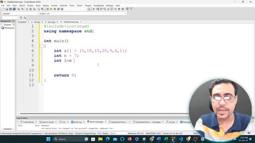
Task: Click the small search-in-file icon beside search box
Action: [21, 17]
